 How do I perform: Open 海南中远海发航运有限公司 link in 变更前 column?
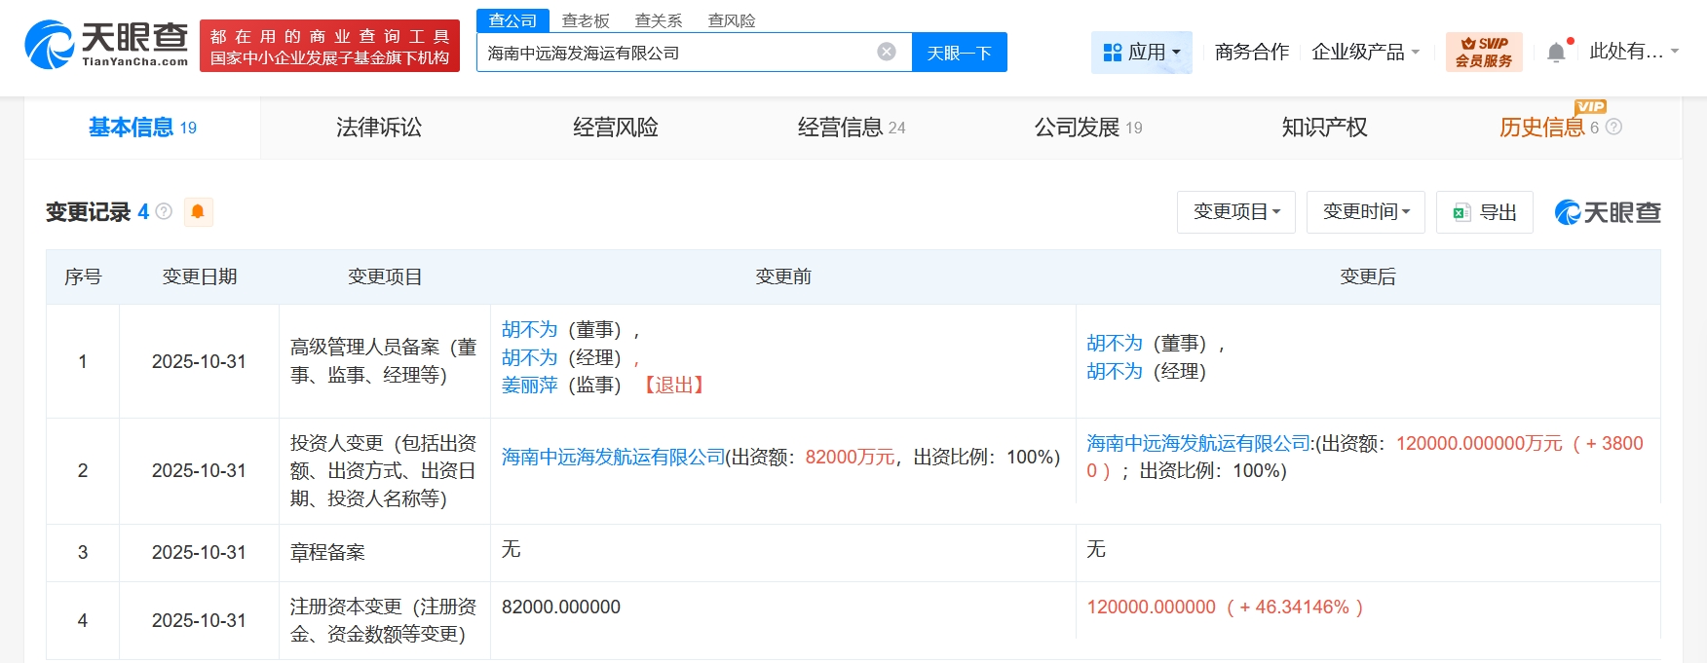click(x=613, y=457)
